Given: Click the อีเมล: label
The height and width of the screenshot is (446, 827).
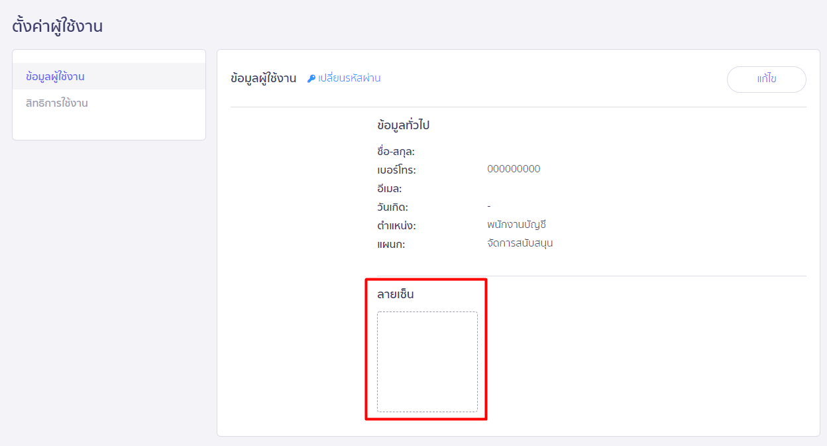Looking at the screenshot, I should point(390,189).
